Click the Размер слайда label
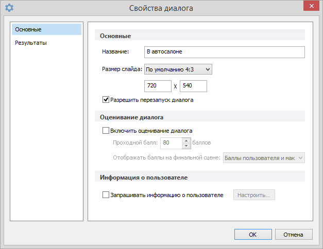 [122, 69]
